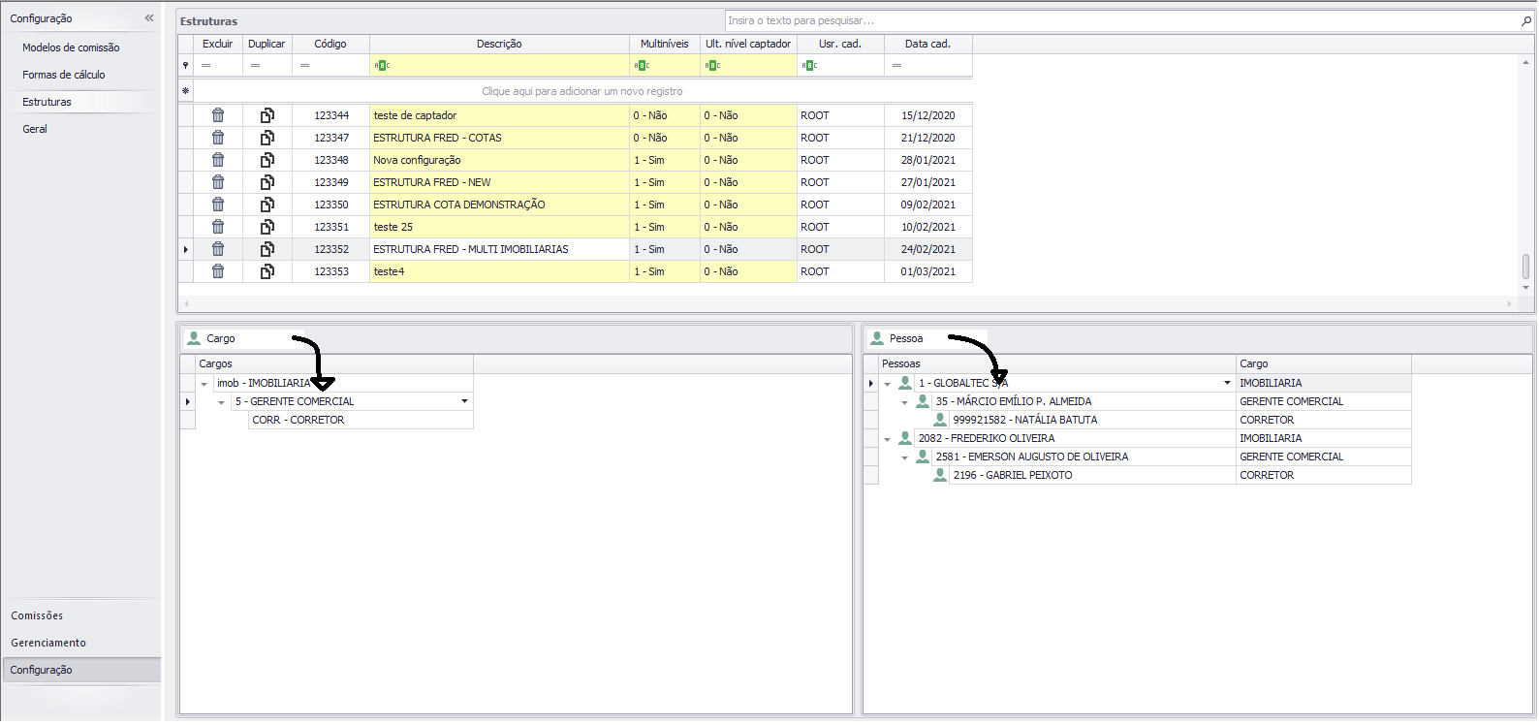Viewport: 1539px width, 725px height.
Task: Sort by Código column header
Action: click(330, 44)
